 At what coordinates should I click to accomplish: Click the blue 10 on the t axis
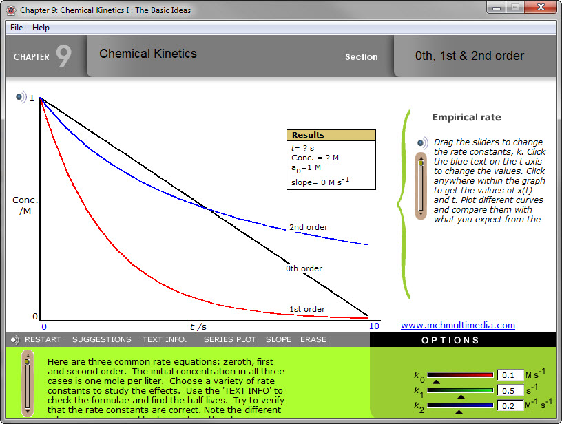point(374,326)
